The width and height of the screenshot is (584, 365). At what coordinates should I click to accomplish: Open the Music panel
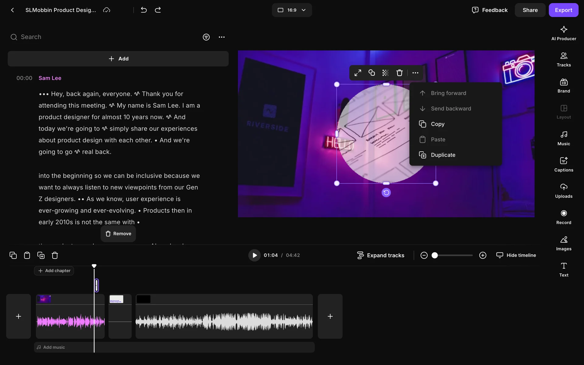coord(563,138)
